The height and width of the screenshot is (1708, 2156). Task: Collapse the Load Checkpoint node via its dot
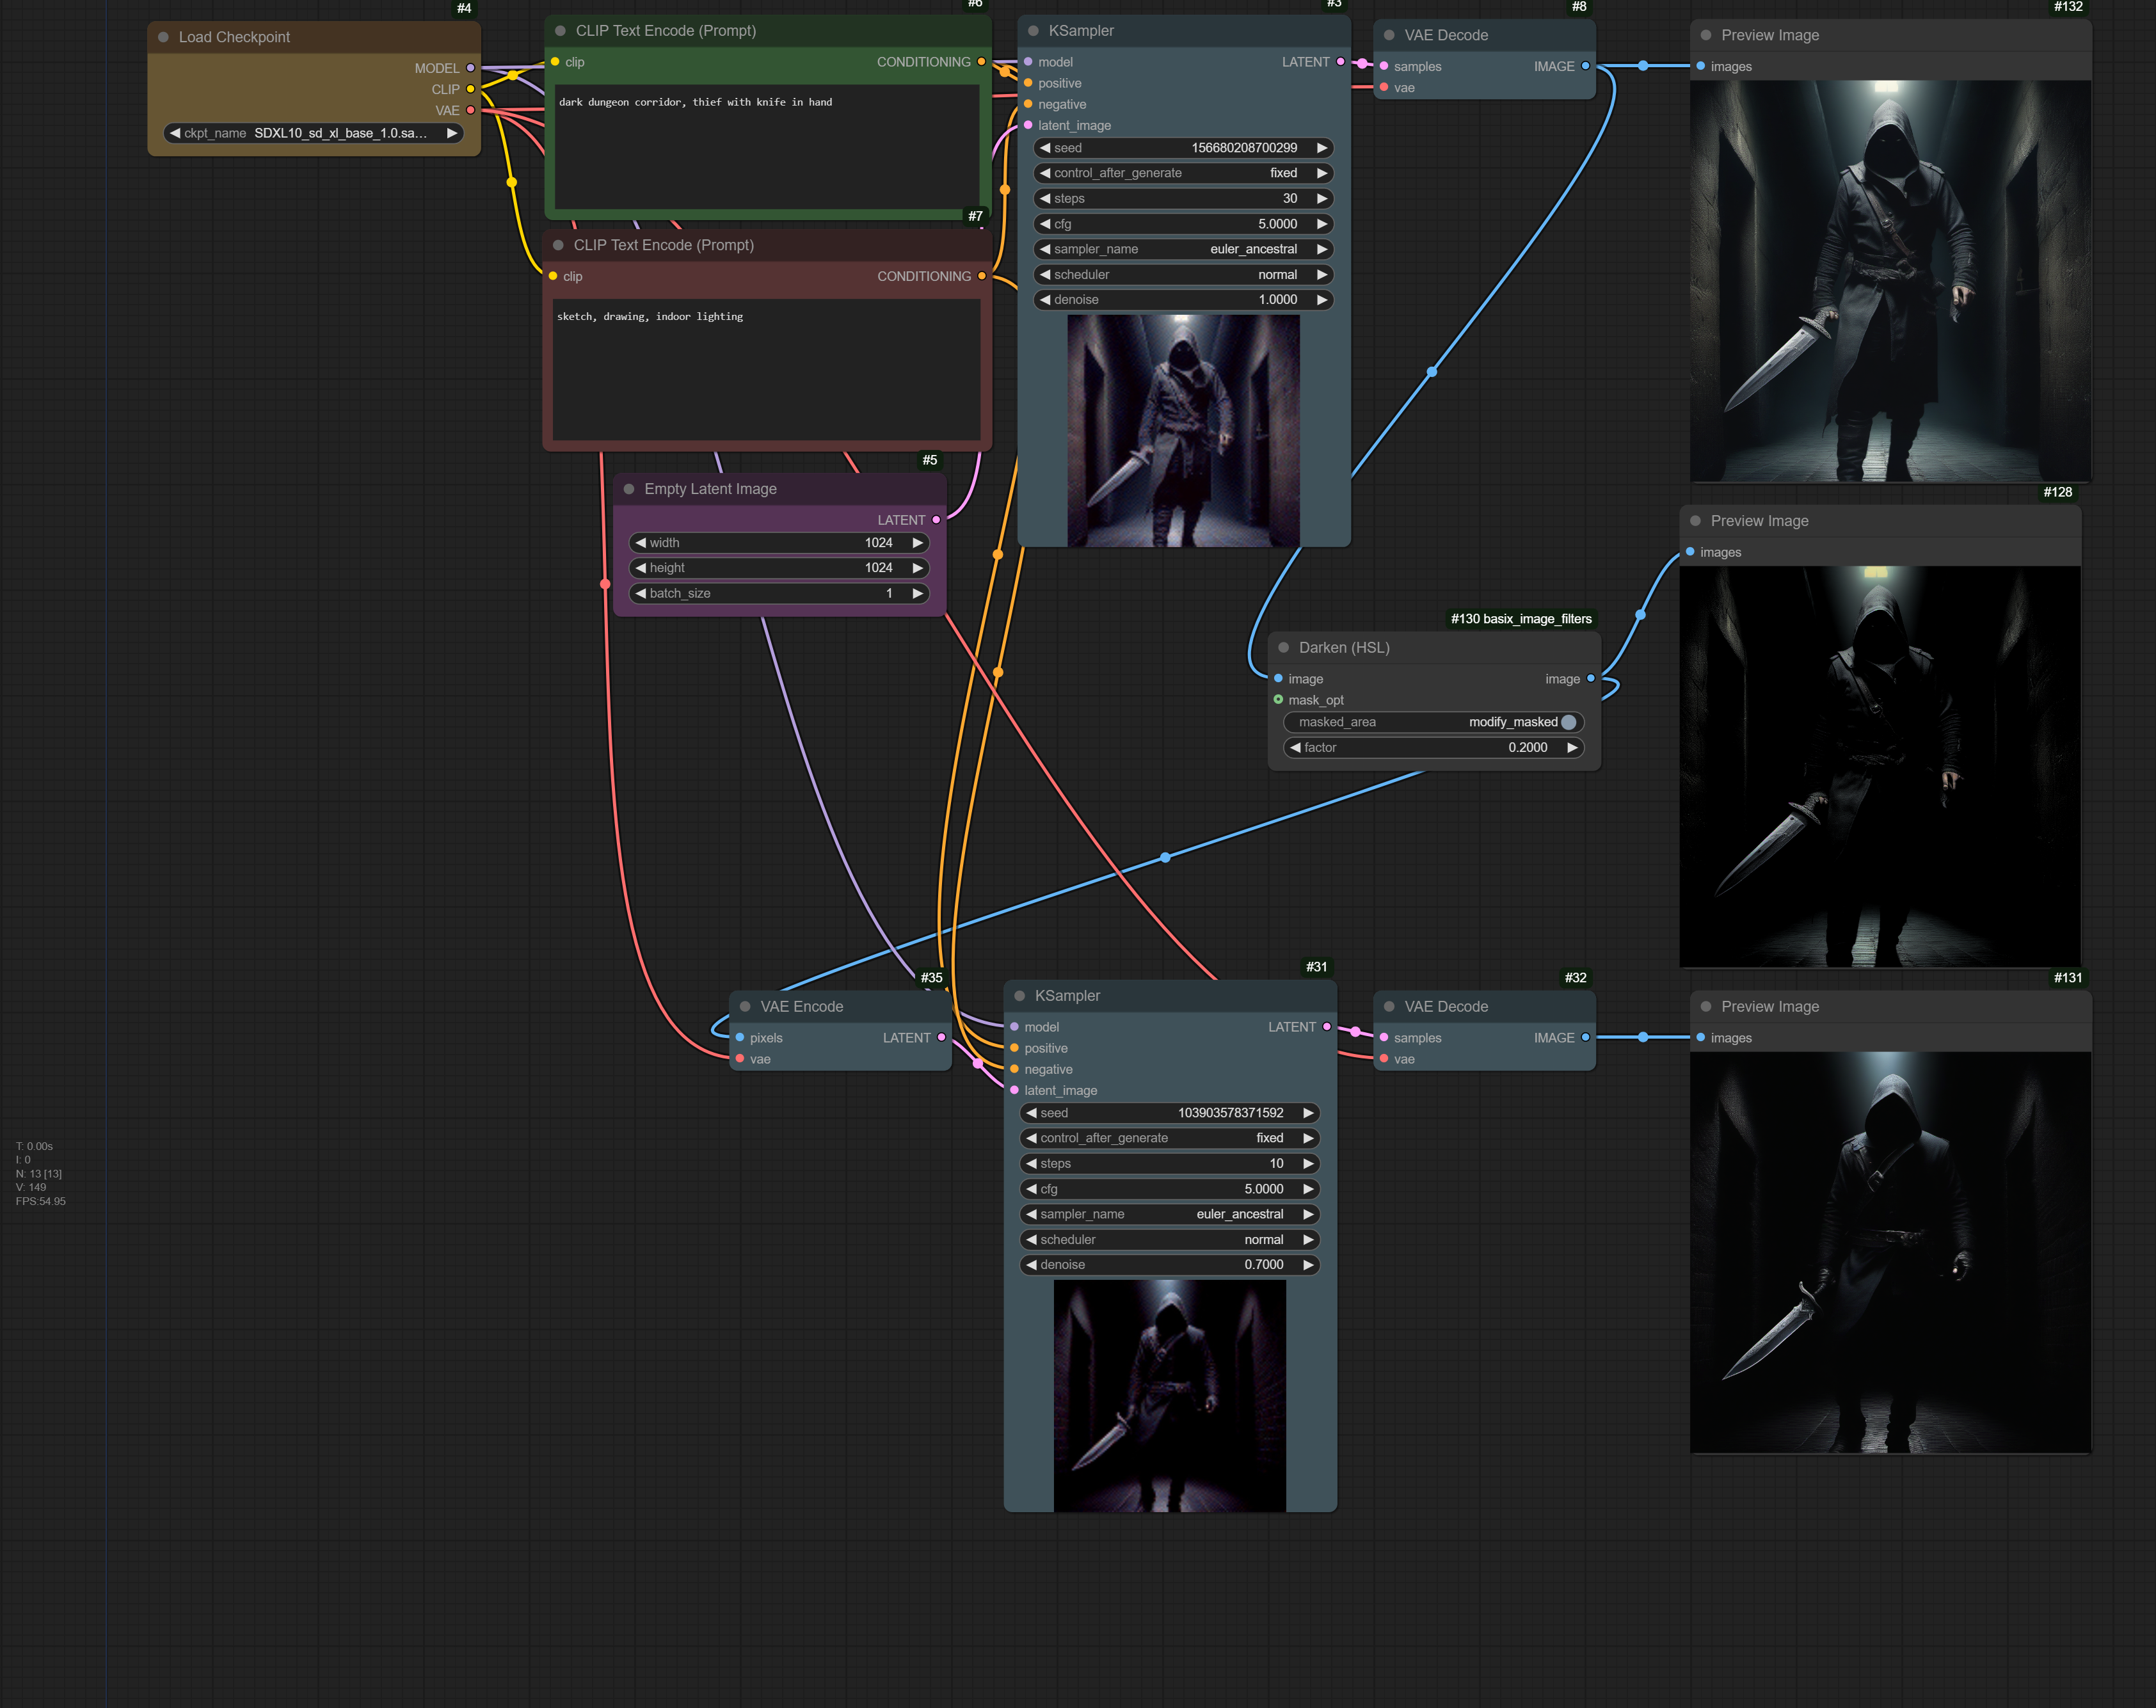click(x=163, y=37)
